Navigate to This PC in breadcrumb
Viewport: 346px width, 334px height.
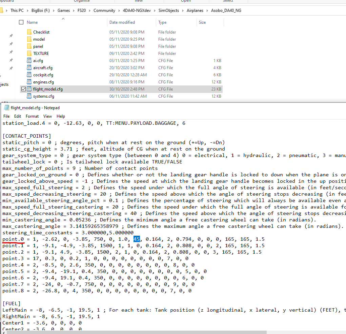click(17, 11)
